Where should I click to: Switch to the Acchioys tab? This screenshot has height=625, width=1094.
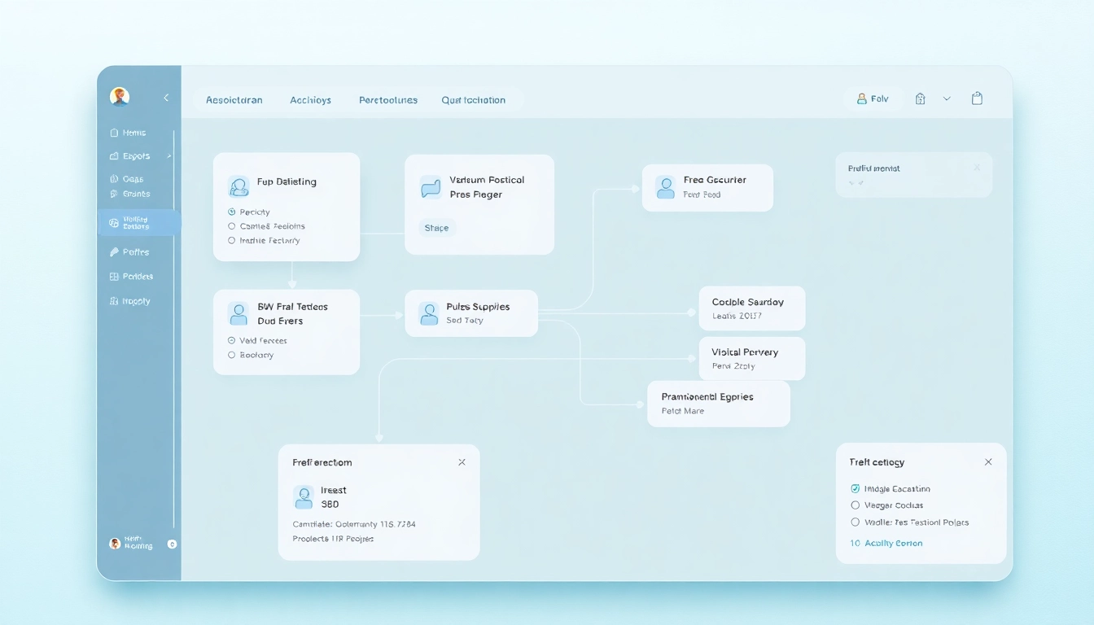(310, 100)
